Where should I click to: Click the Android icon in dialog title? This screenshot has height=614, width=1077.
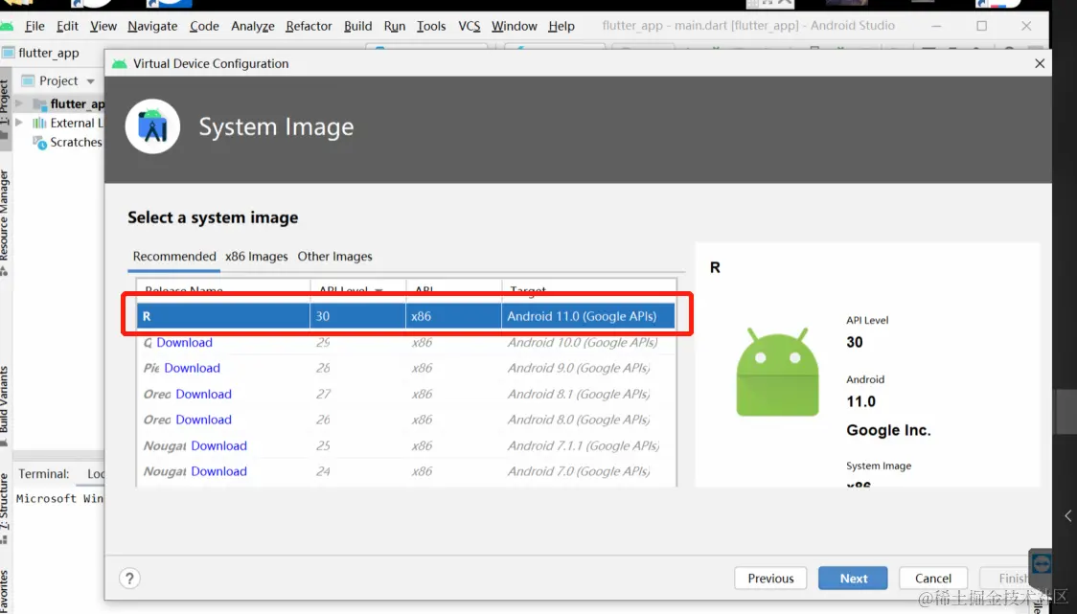(120, 63)
